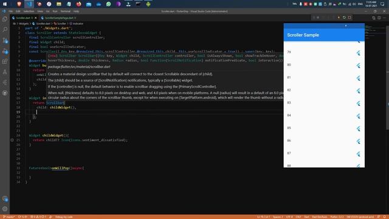389x219 pixels.
Task: Open the Explorer view in activity bar
Action: point(5,19)
